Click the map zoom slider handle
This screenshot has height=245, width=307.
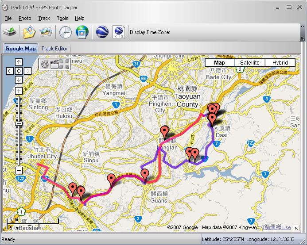click(x=19, y=123)
